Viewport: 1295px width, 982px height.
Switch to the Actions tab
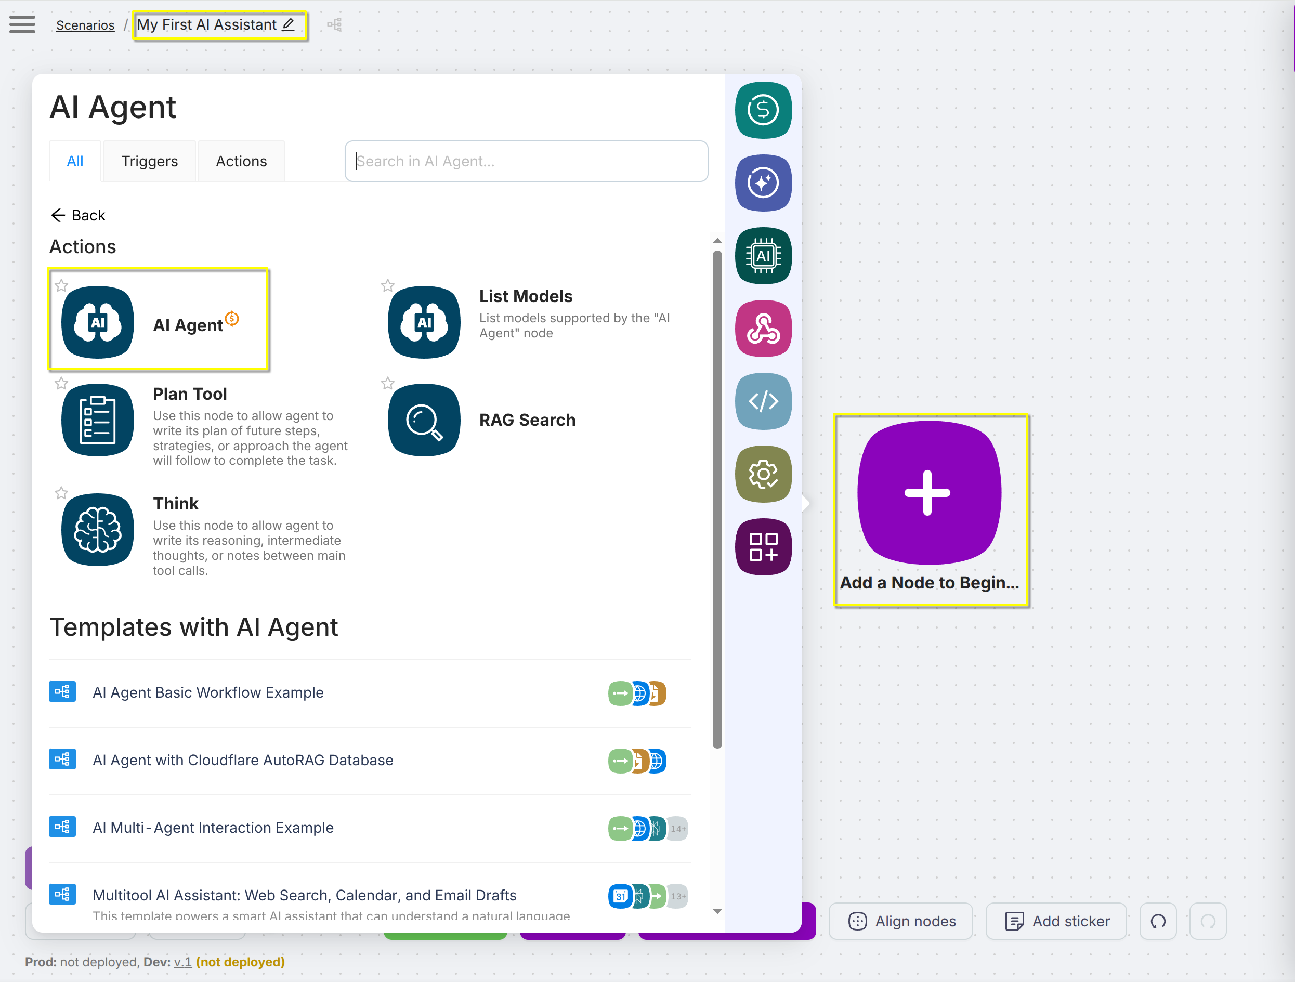pyautogui.click(x=241, y=161)
